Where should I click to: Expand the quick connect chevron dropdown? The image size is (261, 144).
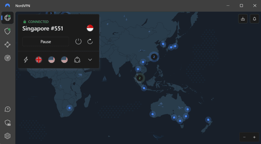tap(90, 60)
